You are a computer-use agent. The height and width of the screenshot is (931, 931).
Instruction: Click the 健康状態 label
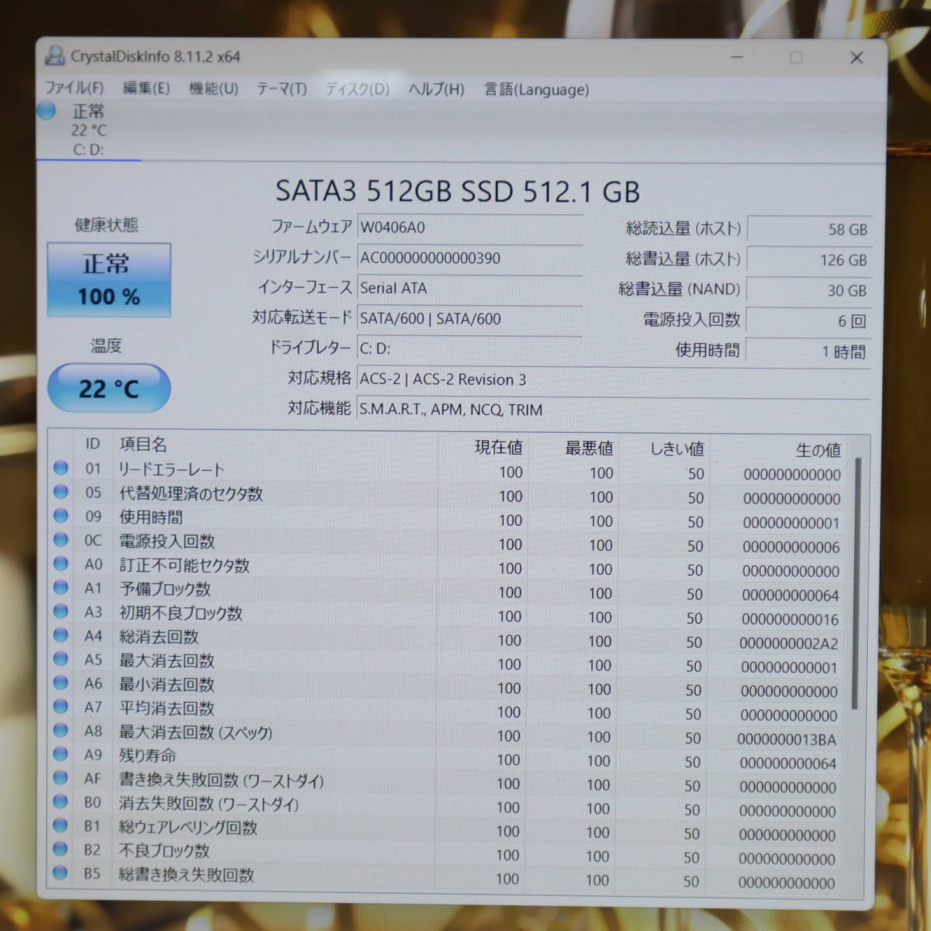pos(106,225)
